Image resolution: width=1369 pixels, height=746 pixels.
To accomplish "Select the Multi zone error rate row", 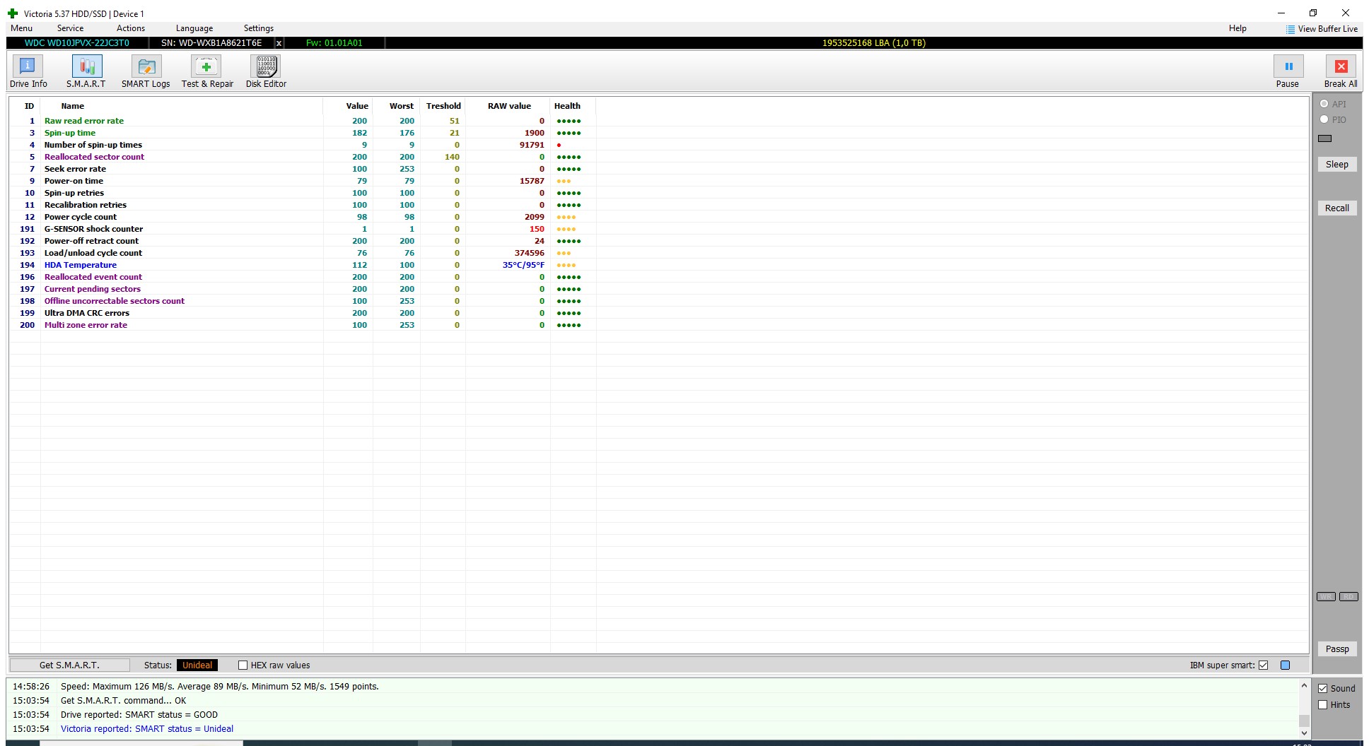I will (x=303, y=325).
